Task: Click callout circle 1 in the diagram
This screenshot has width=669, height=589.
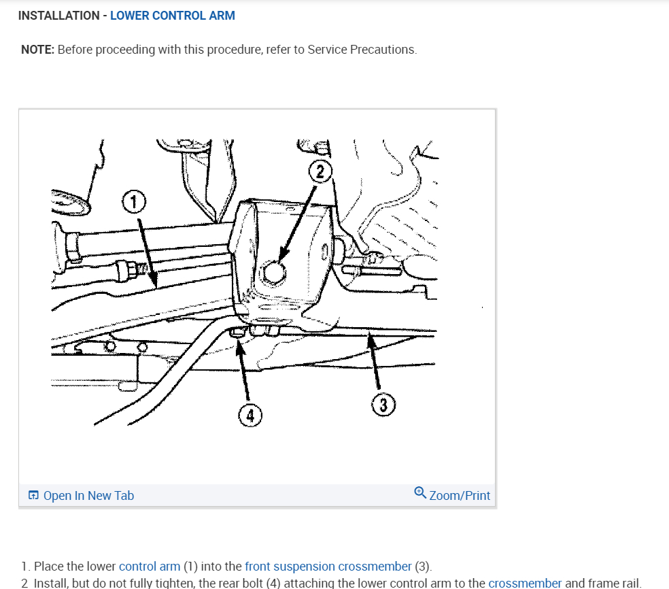Action: [x=134, y=202]
